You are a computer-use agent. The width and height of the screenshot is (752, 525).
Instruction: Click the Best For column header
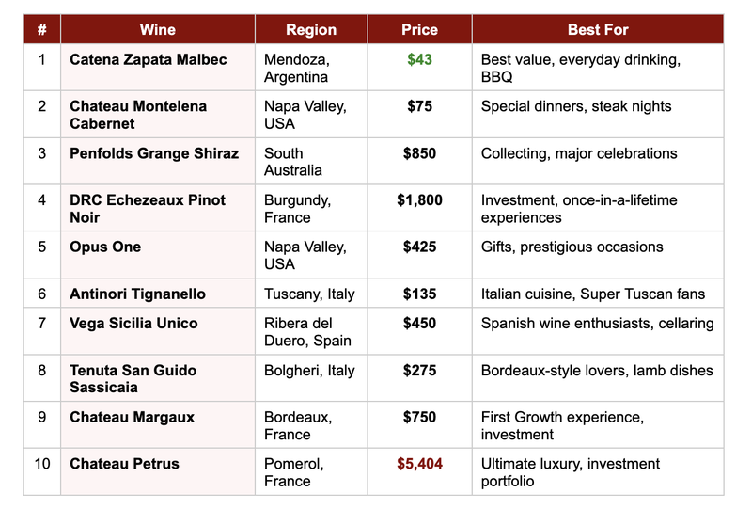[598, 29]
